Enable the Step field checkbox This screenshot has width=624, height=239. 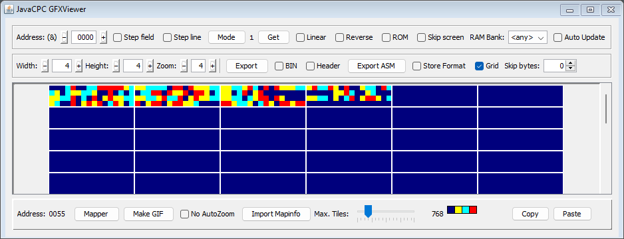(x=117, y=37)
